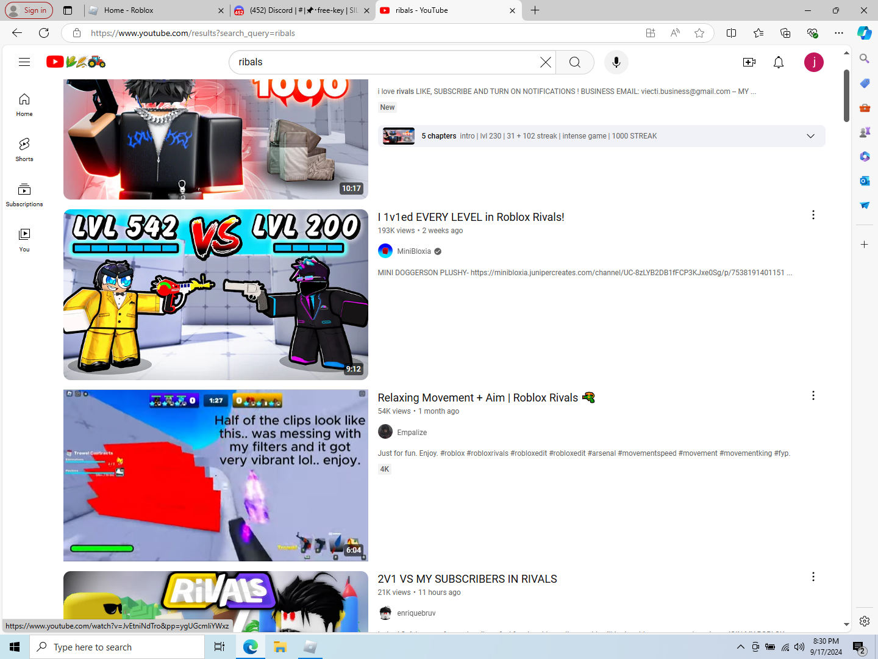Click the Windows taskbar search box
The height and width of the screenshot is (659, 878).
[x=117, y=647]
